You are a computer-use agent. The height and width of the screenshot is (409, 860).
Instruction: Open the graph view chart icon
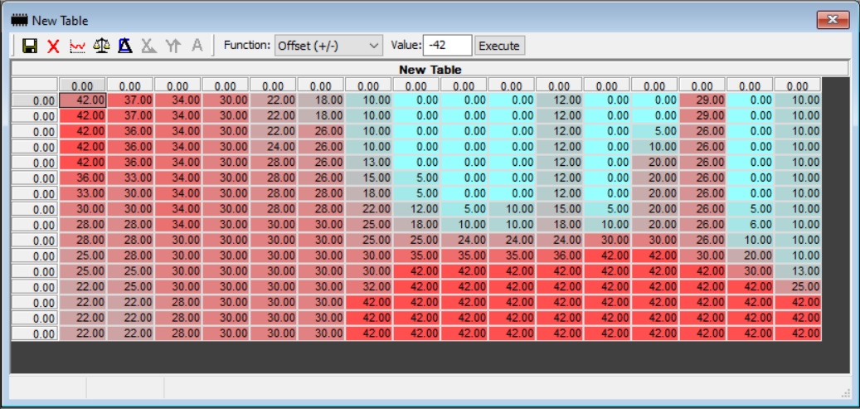(77, 46)
